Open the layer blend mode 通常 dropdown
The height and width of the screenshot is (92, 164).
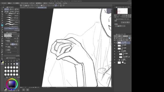(120, 36)
